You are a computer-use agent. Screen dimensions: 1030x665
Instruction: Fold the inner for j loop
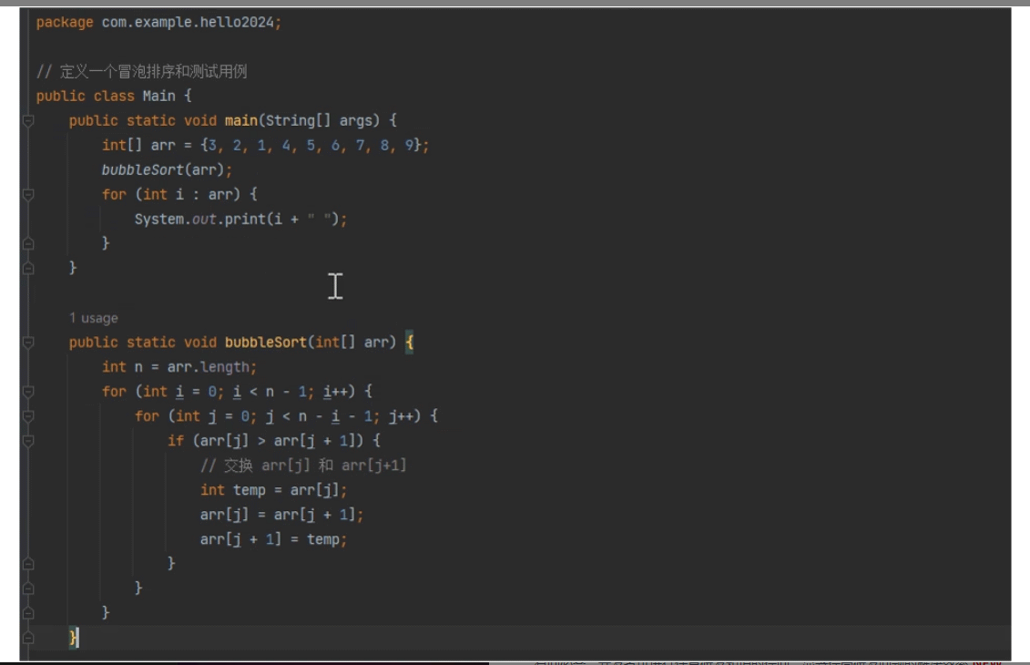[x=28, y=416]
